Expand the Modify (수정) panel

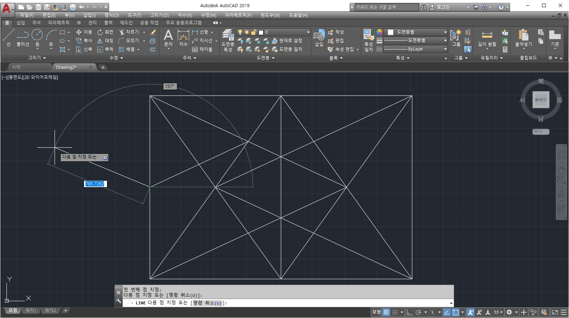(x=116, y=58)
